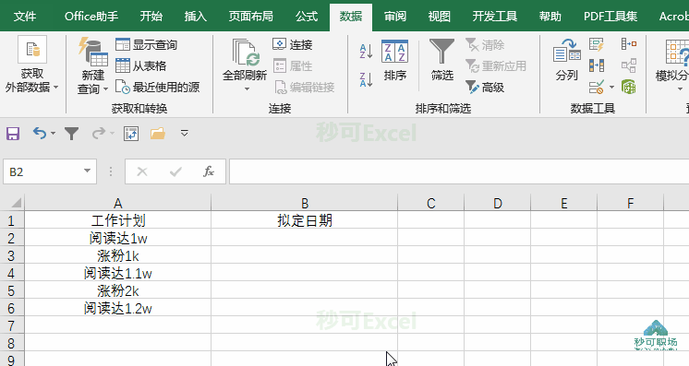Click 清除 clear filter
The height and width of the screenshot is (366, 689).
tap(485, 44)
